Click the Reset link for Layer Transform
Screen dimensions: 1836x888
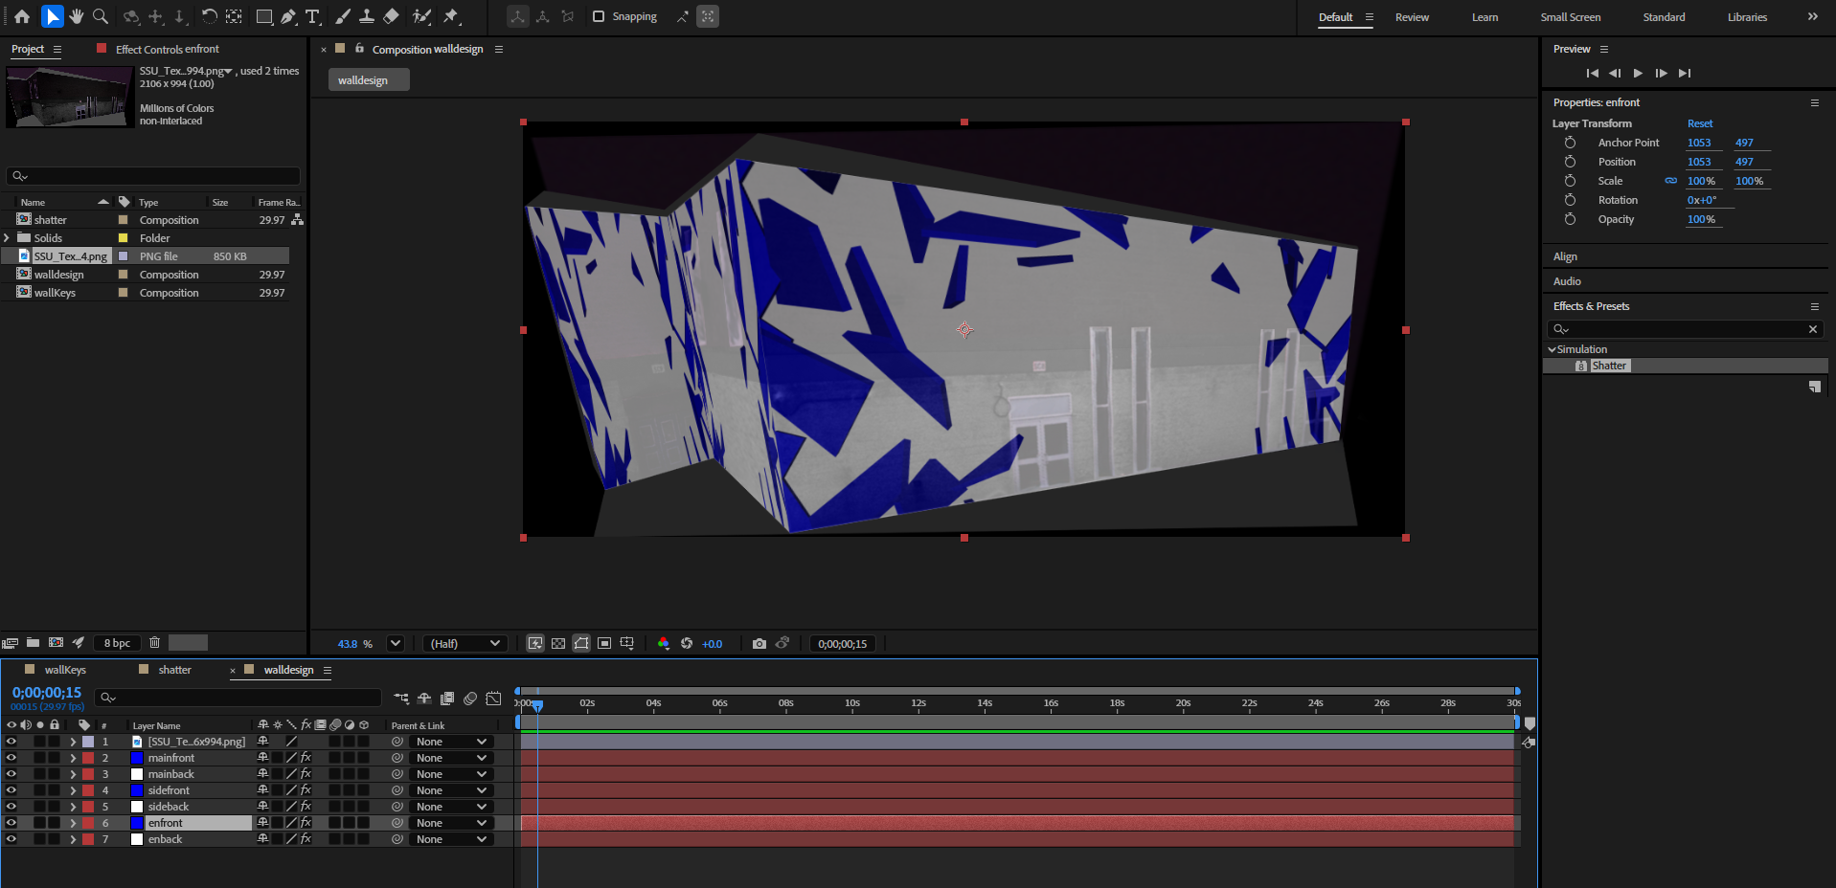(x=1699, y=123)
